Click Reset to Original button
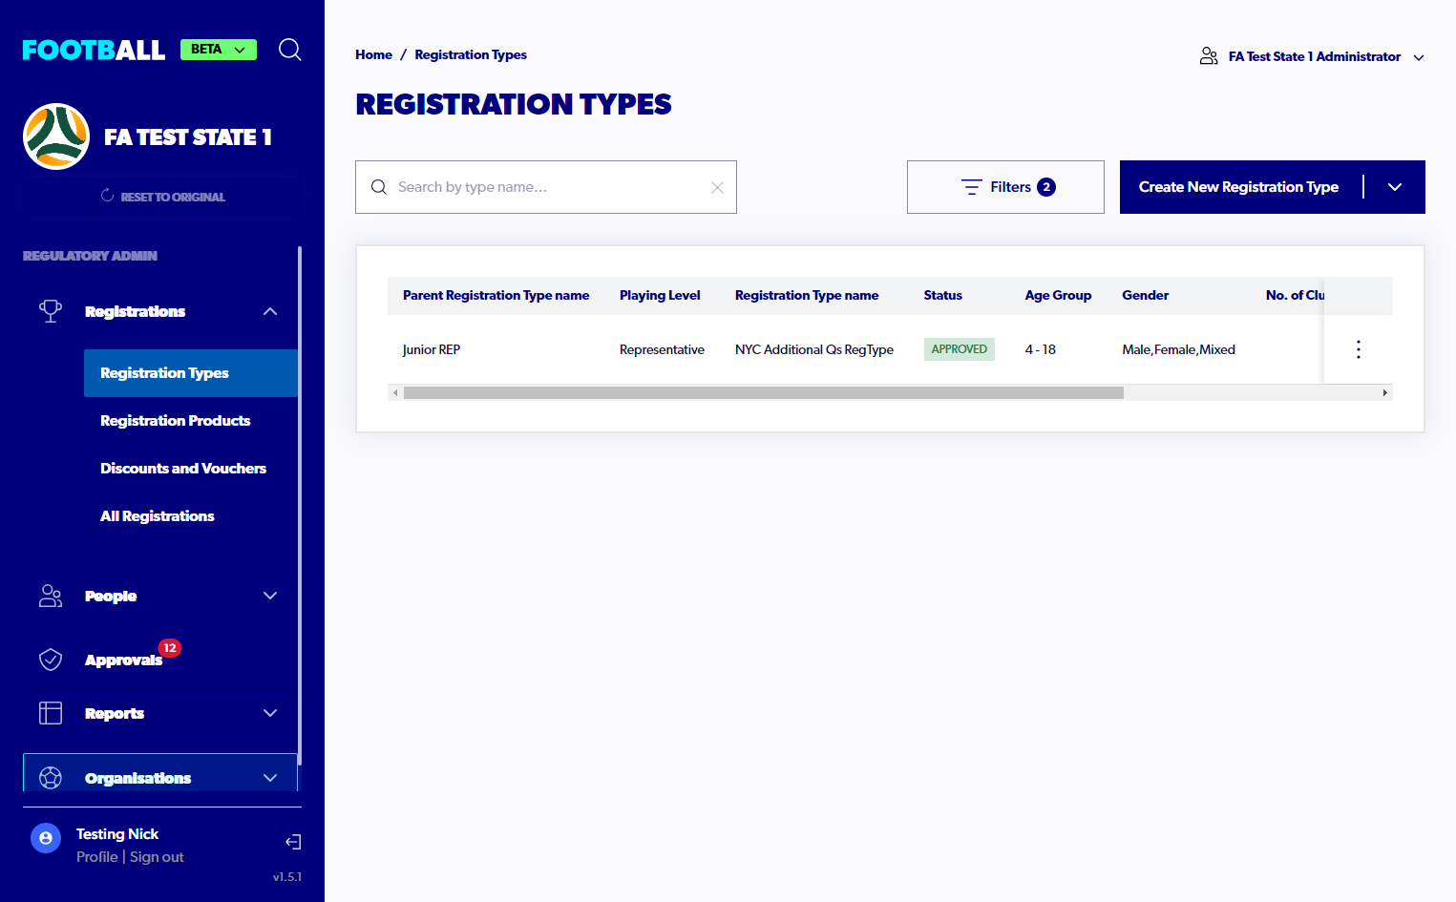Viewport: 1456px width, 902px height. [x=162, y=197]
